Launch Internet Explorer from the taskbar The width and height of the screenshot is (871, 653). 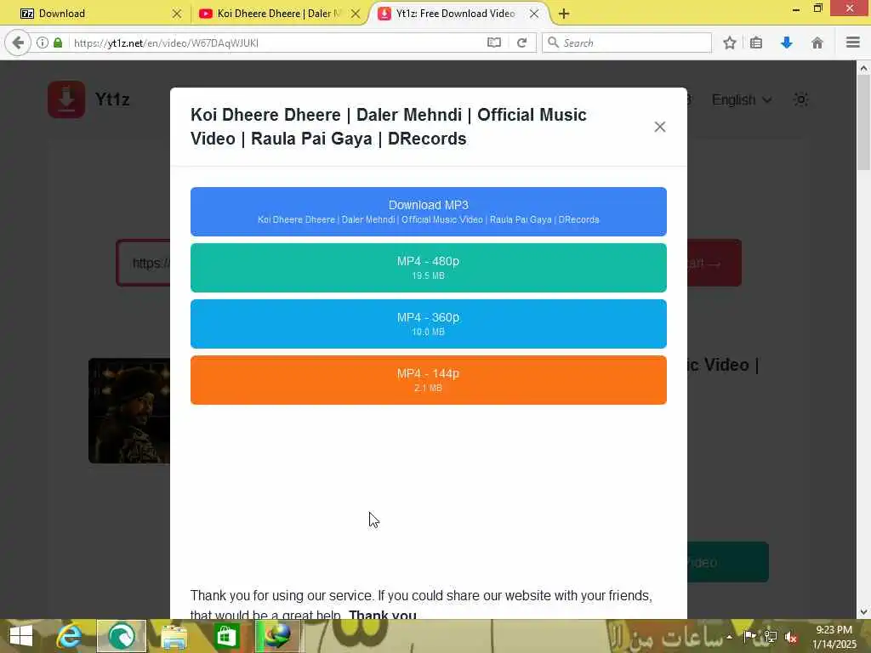coord(69,636)
